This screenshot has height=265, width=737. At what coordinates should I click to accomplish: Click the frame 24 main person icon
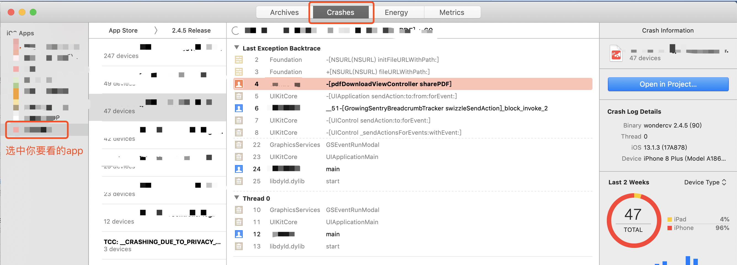(239, 169)
